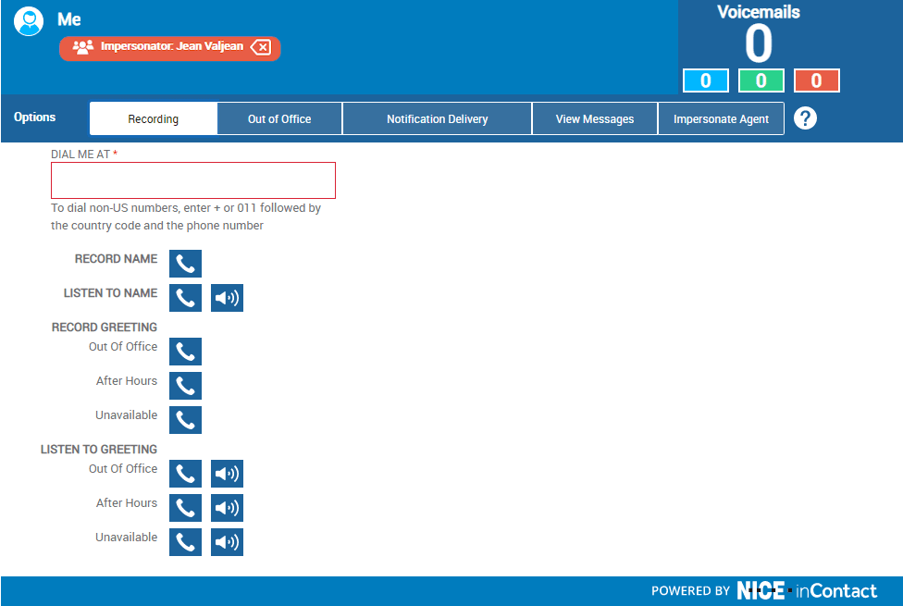Click the RECORD GREETING heading
The height and width of the screenshot is (606, 903).
[105, 328]
